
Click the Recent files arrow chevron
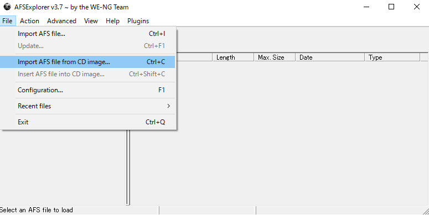168,106
